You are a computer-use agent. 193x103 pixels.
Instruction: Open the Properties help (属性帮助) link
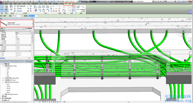tap(3, 58)
